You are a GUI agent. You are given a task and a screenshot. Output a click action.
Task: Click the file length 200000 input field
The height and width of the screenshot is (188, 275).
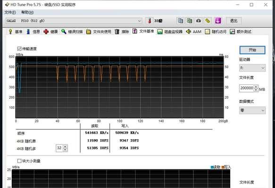pyautogui.click(x=247, y=88)
